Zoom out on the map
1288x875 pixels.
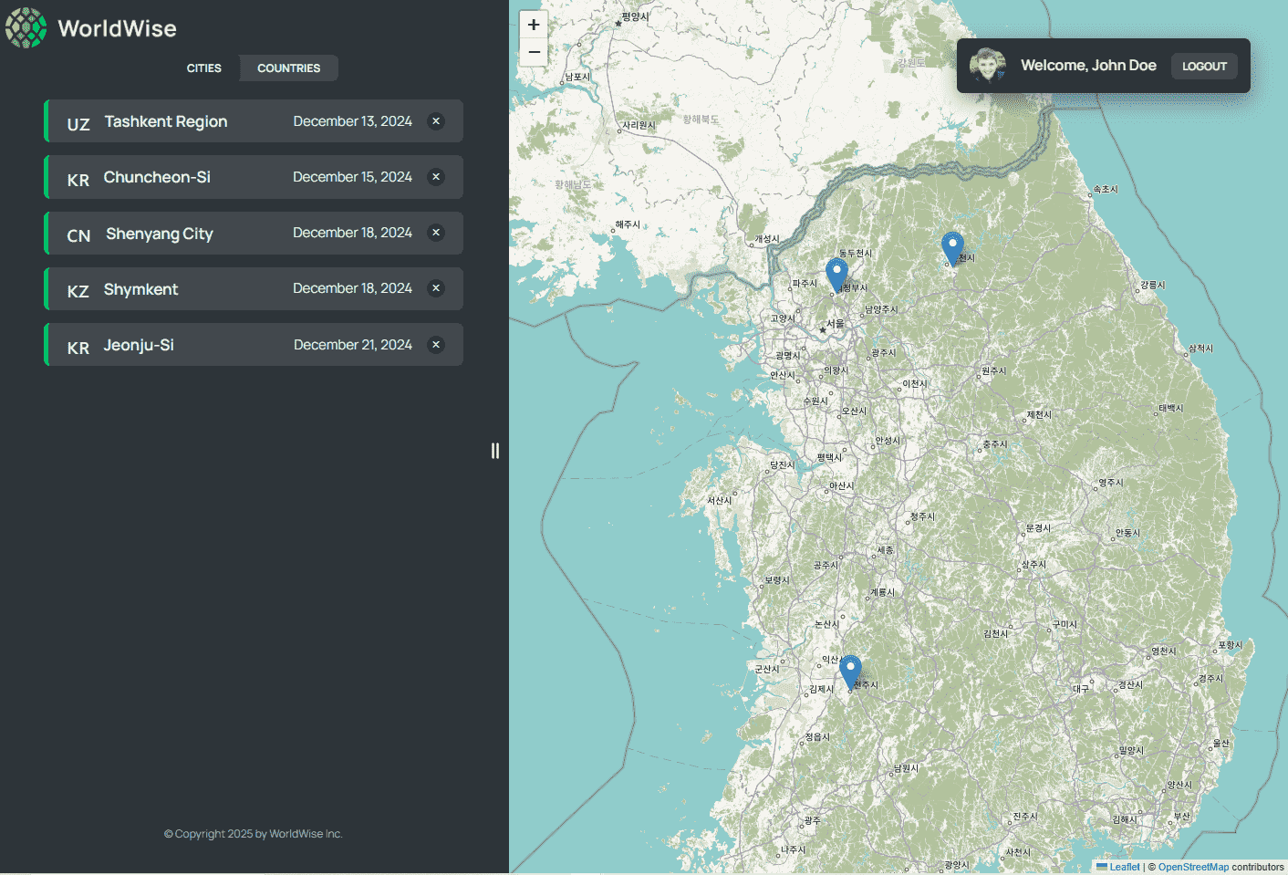(534, 52)
